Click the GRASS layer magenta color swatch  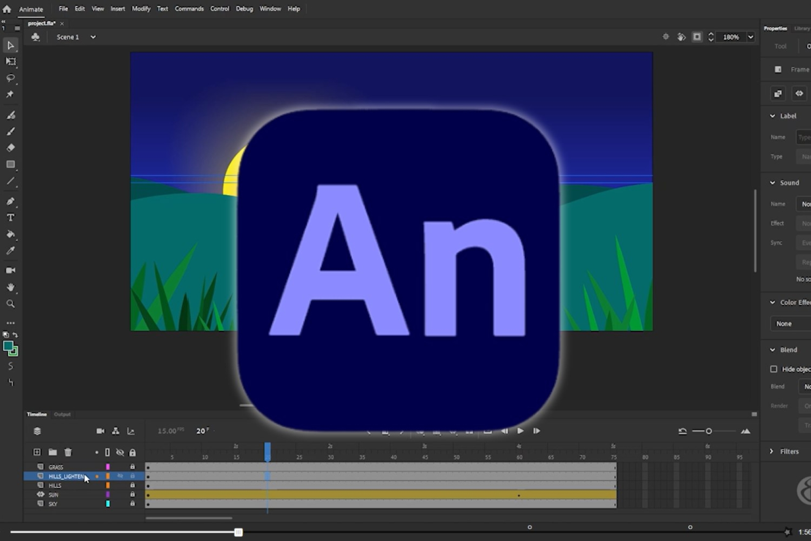coord(108,467)
